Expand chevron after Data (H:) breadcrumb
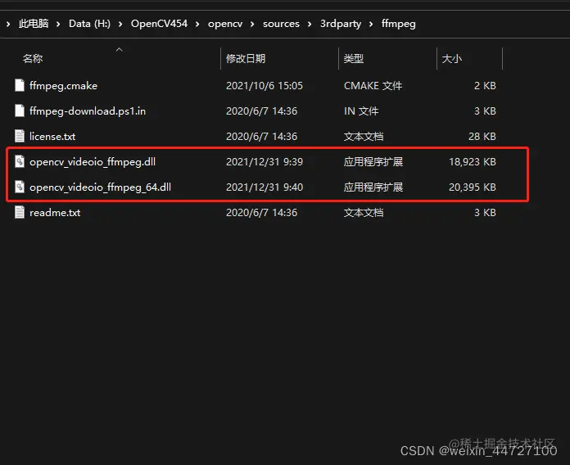Screen dimensions: 570x465 pyautogui.click(x=120, y=24)
